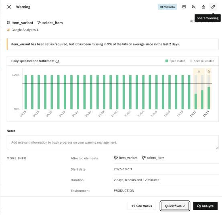Close the Warning panel
Image resolution: width=222 pixels, height=215 pixels.
pyautogui.click(x=9, y=7)
